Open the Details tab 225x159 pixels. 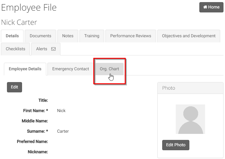tap(12, 36)
